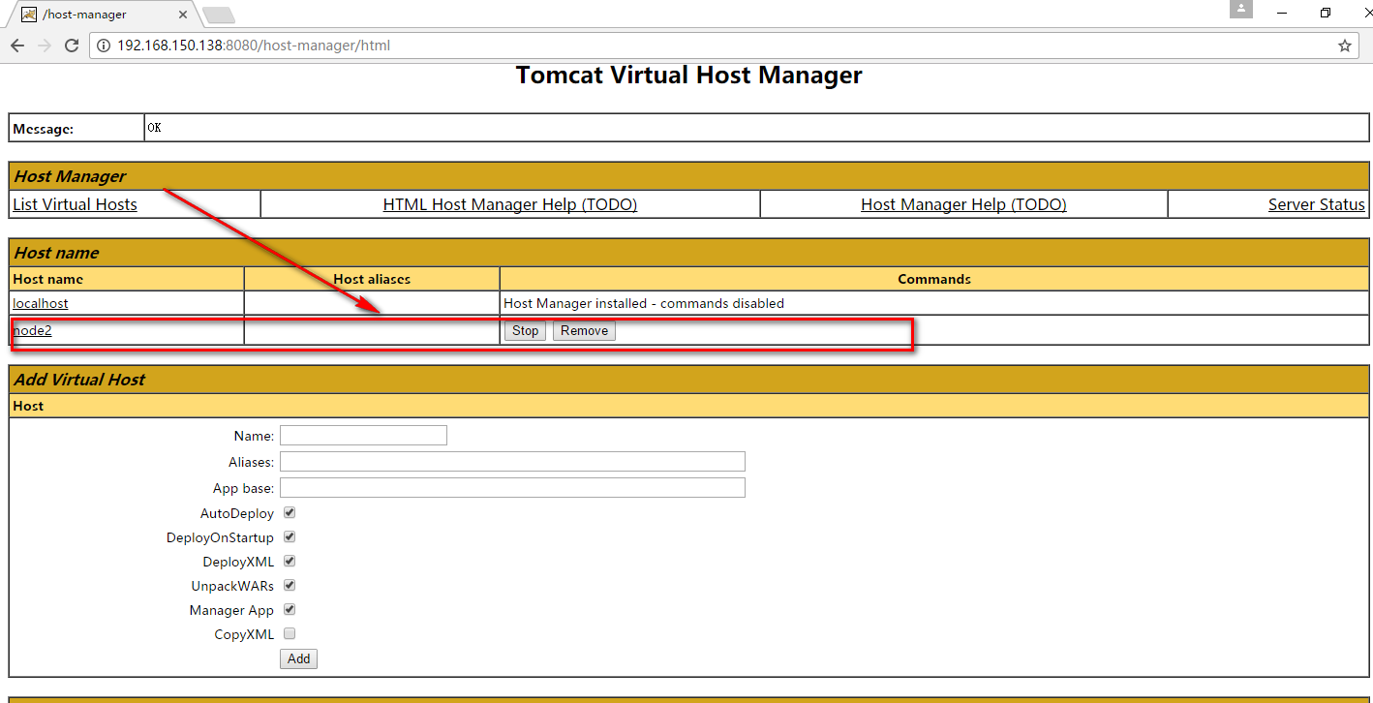Stop the node2 virtual host
The height and width of the screenshot is (703, 1373).
[526, 330]
